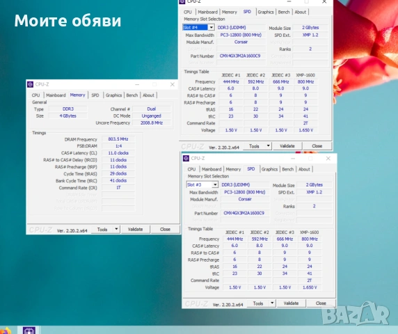Open Bench tab in Slot #3 window
Viewport: 398px width, 334px height.
click(287, 169)
